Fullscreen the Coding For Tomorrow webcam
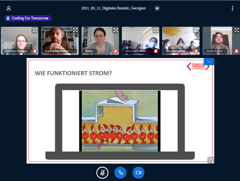240x181 pixels. click(75, 30)
